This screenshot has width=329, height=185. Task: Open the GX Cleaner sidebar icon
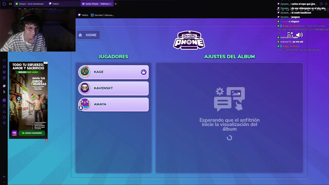4,67
